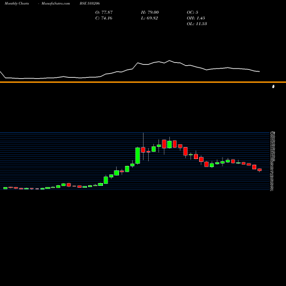286x286 pixels.
Task: Click the 'OH: 1.45' value
Action: tap(196, 18)
